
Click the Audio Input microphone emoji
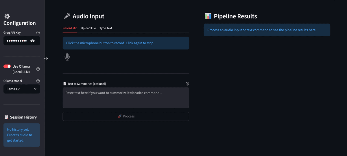pyautogui.click(x=67, y=16)
